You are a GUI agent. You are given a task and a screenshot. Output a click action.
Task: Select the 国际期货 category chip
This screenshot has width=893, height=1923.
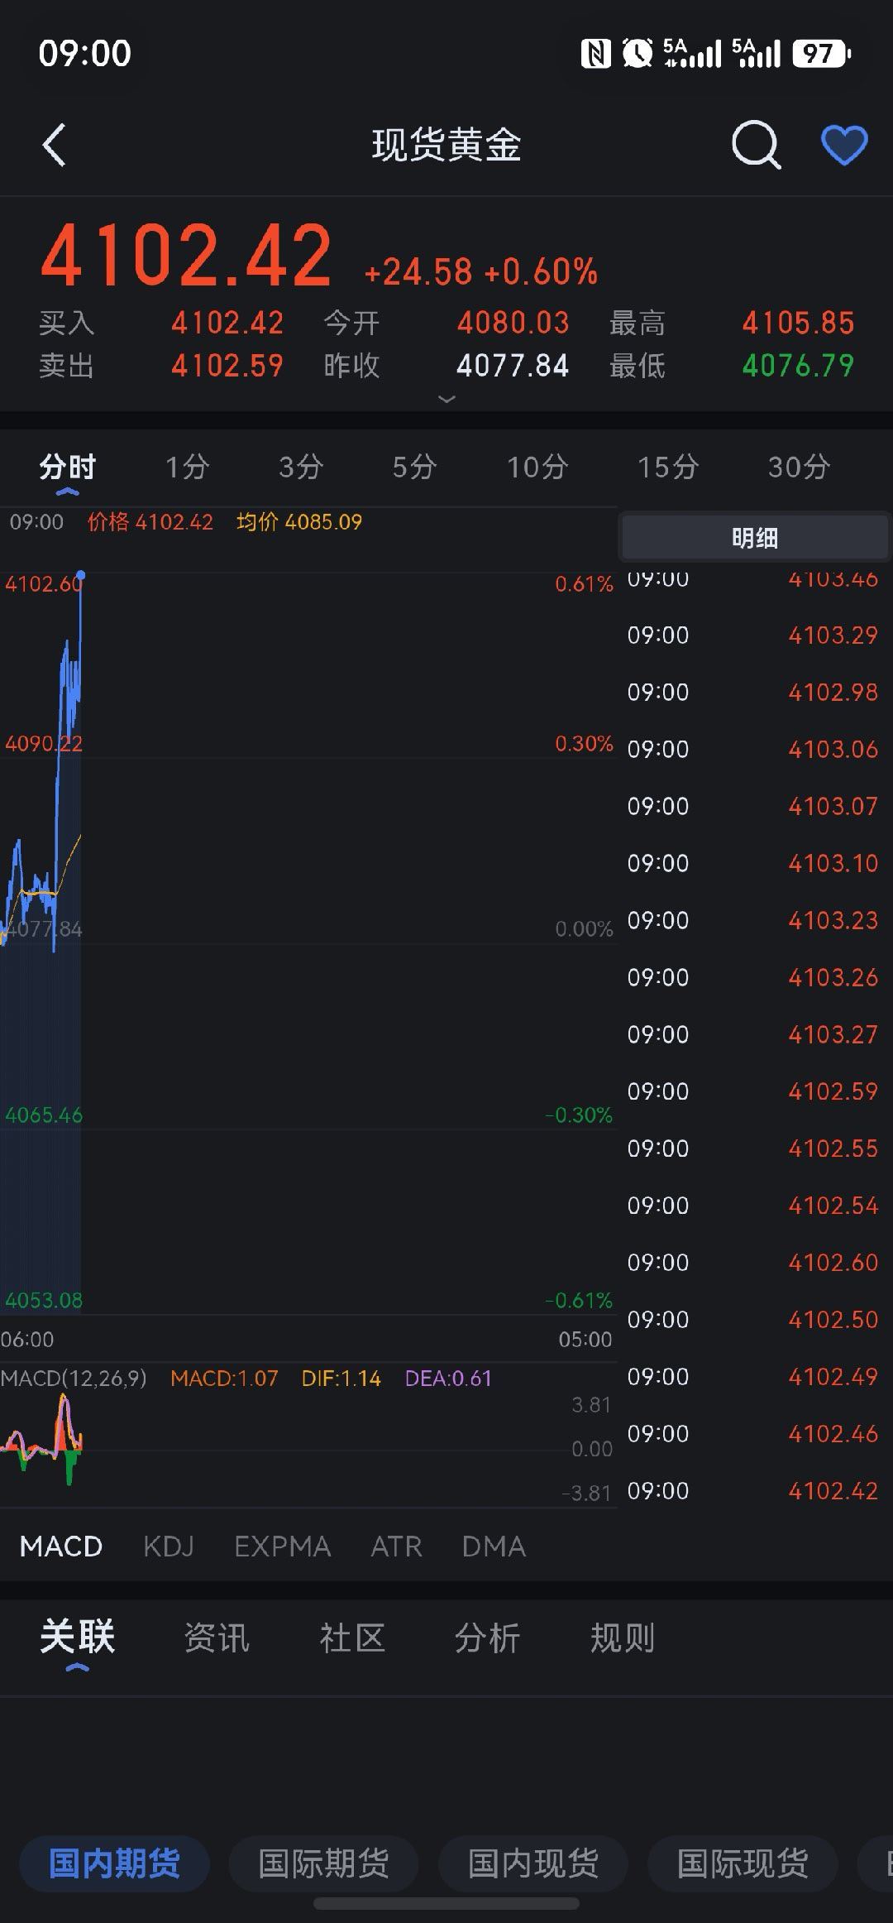(x=323, y=1863)
